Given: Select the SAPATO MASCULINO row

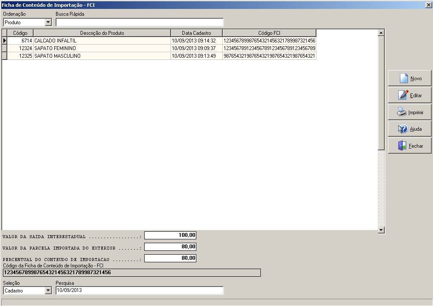Looking at the screenshot, I should [159, 56].
